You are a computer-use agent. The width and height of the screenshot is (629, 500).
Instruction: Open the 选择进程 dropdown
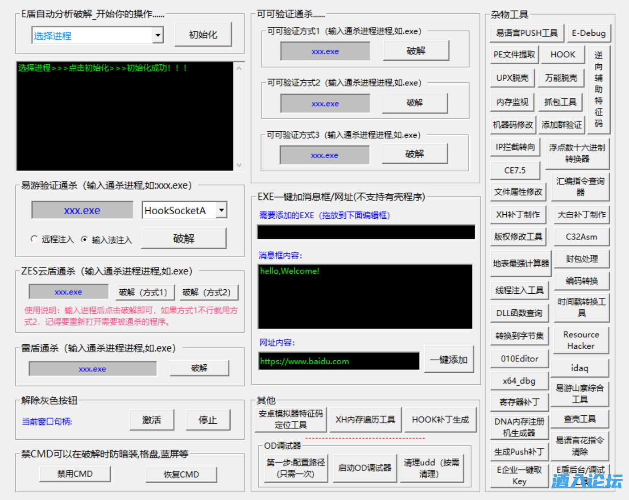(157, 35)
